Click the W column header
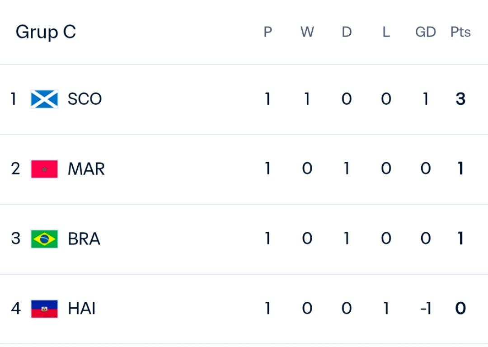488x347 pixels. (x=307, y=32)
